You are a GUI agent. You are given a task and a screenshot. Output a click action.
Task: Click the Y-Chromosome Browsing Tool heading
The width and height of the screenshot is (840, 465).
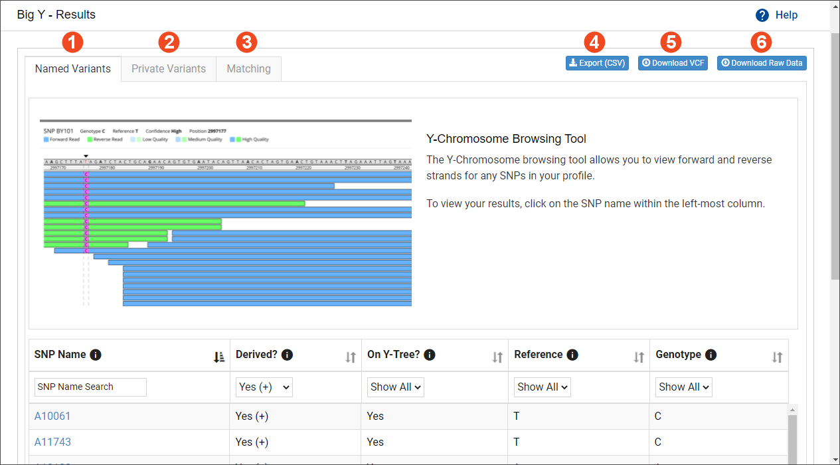tap(506, 139)
